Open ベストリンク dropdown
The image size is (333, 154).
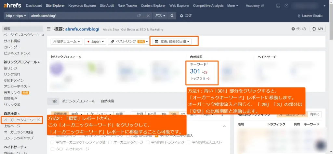pyautogui.click(x=129, y=41)
